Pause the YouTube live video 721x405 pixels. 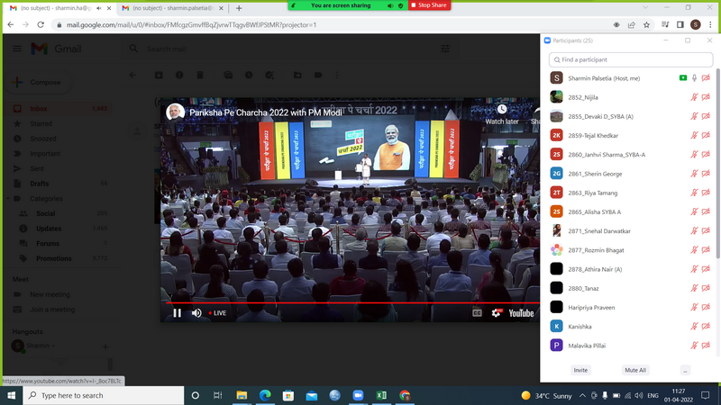point(177,312)
